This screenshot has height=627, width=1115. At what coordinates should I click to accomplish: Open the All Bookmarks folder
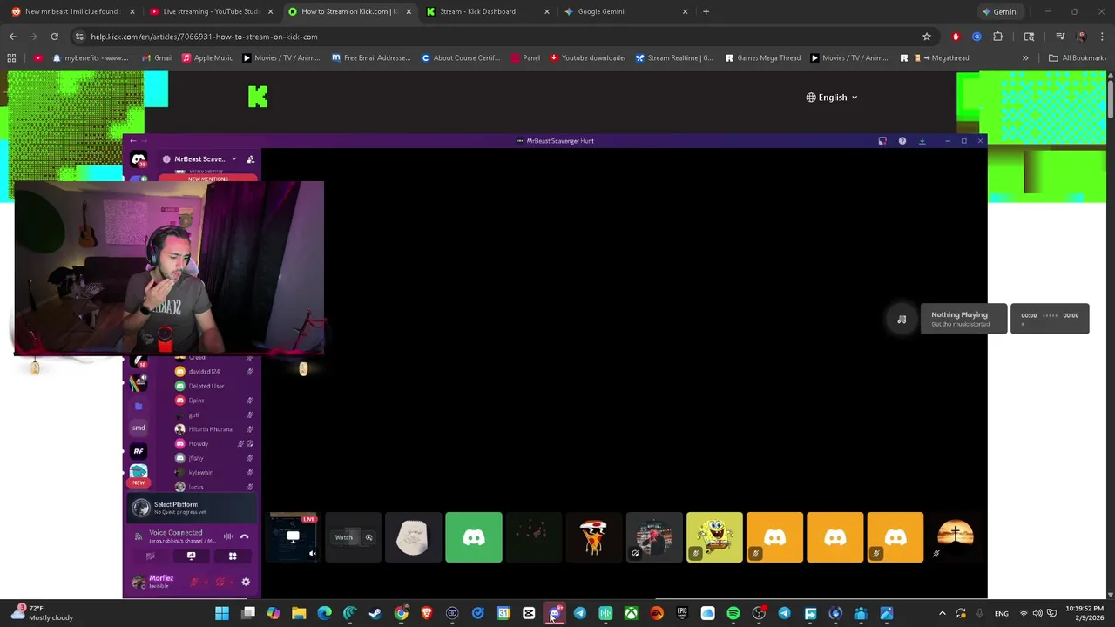pos(1078,58)
